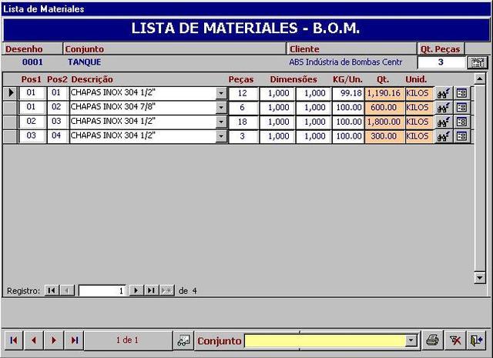
Task: Click exit door icon in bottom toolbar
Action: [477, 340]
